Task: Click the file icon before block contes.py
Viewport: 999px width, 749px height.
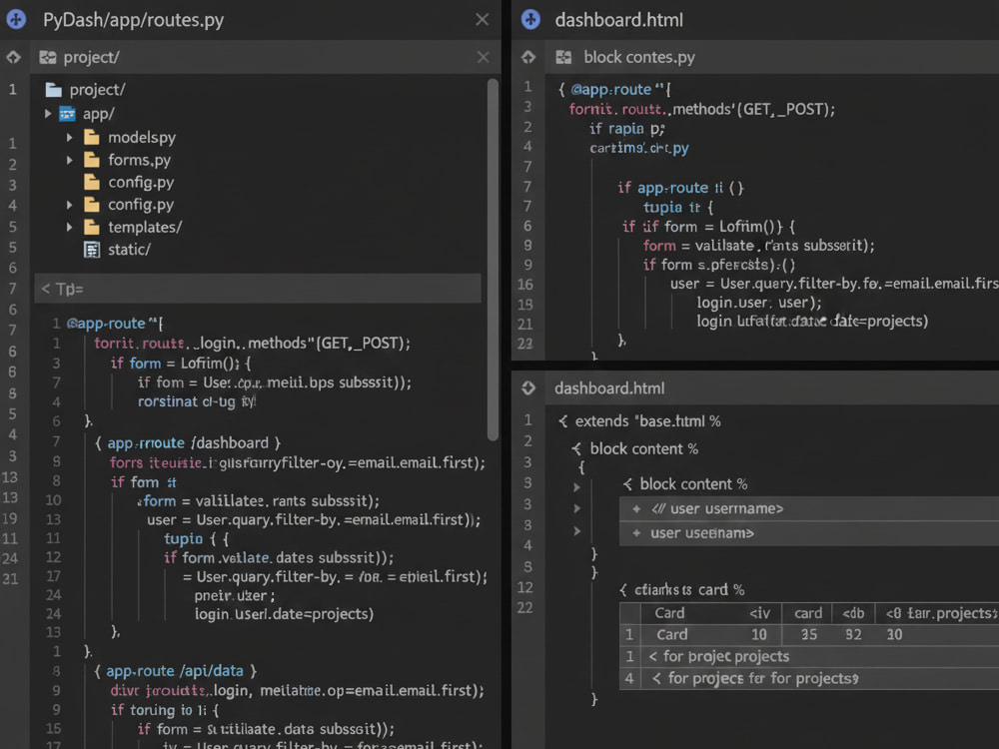Action: (563, 57)
